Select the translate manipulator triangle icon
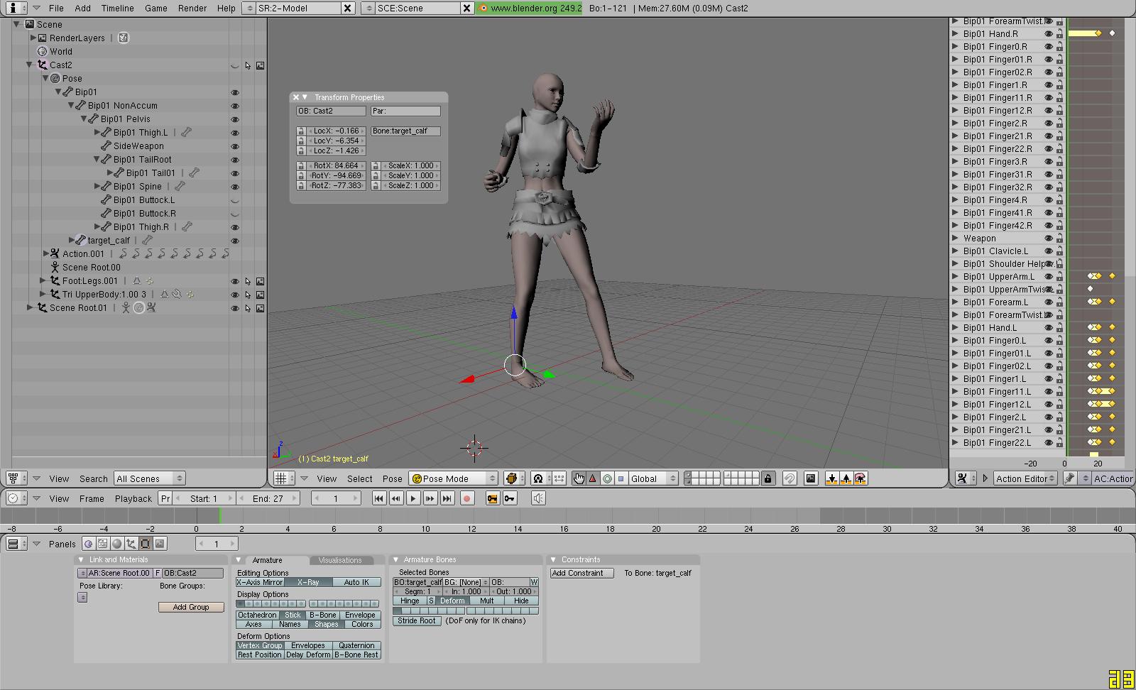Image resolution: width=1136 pixels, height=690 pixels. [593, 478]
